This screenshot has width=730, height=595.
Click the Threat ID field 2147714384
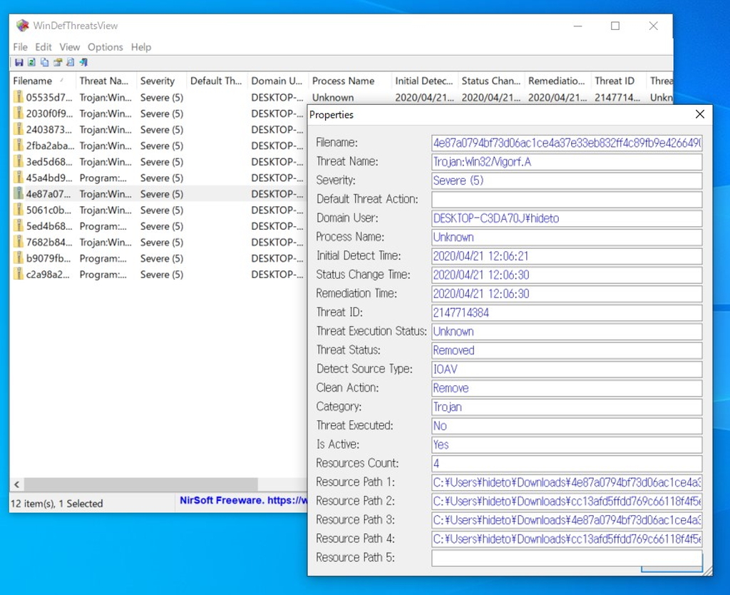(567, 312)
